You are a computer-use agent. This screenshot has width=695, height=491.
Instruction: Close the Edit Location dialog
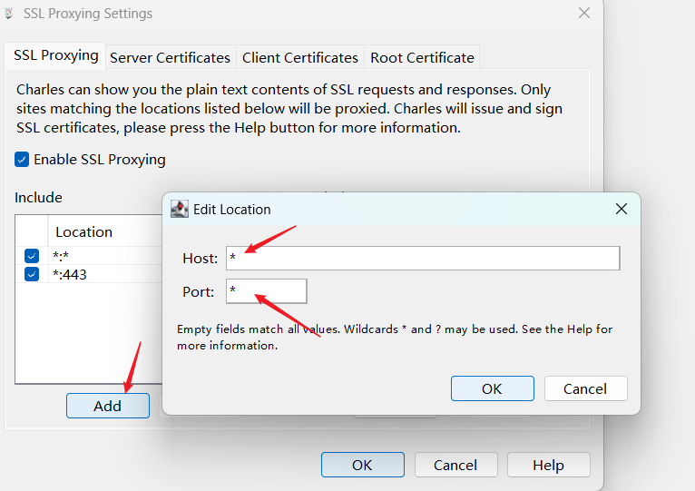[622, 209]
